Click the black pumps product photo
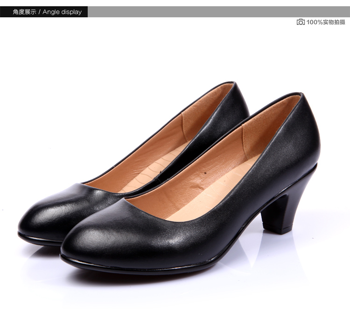350x311 pixels. 169,178
